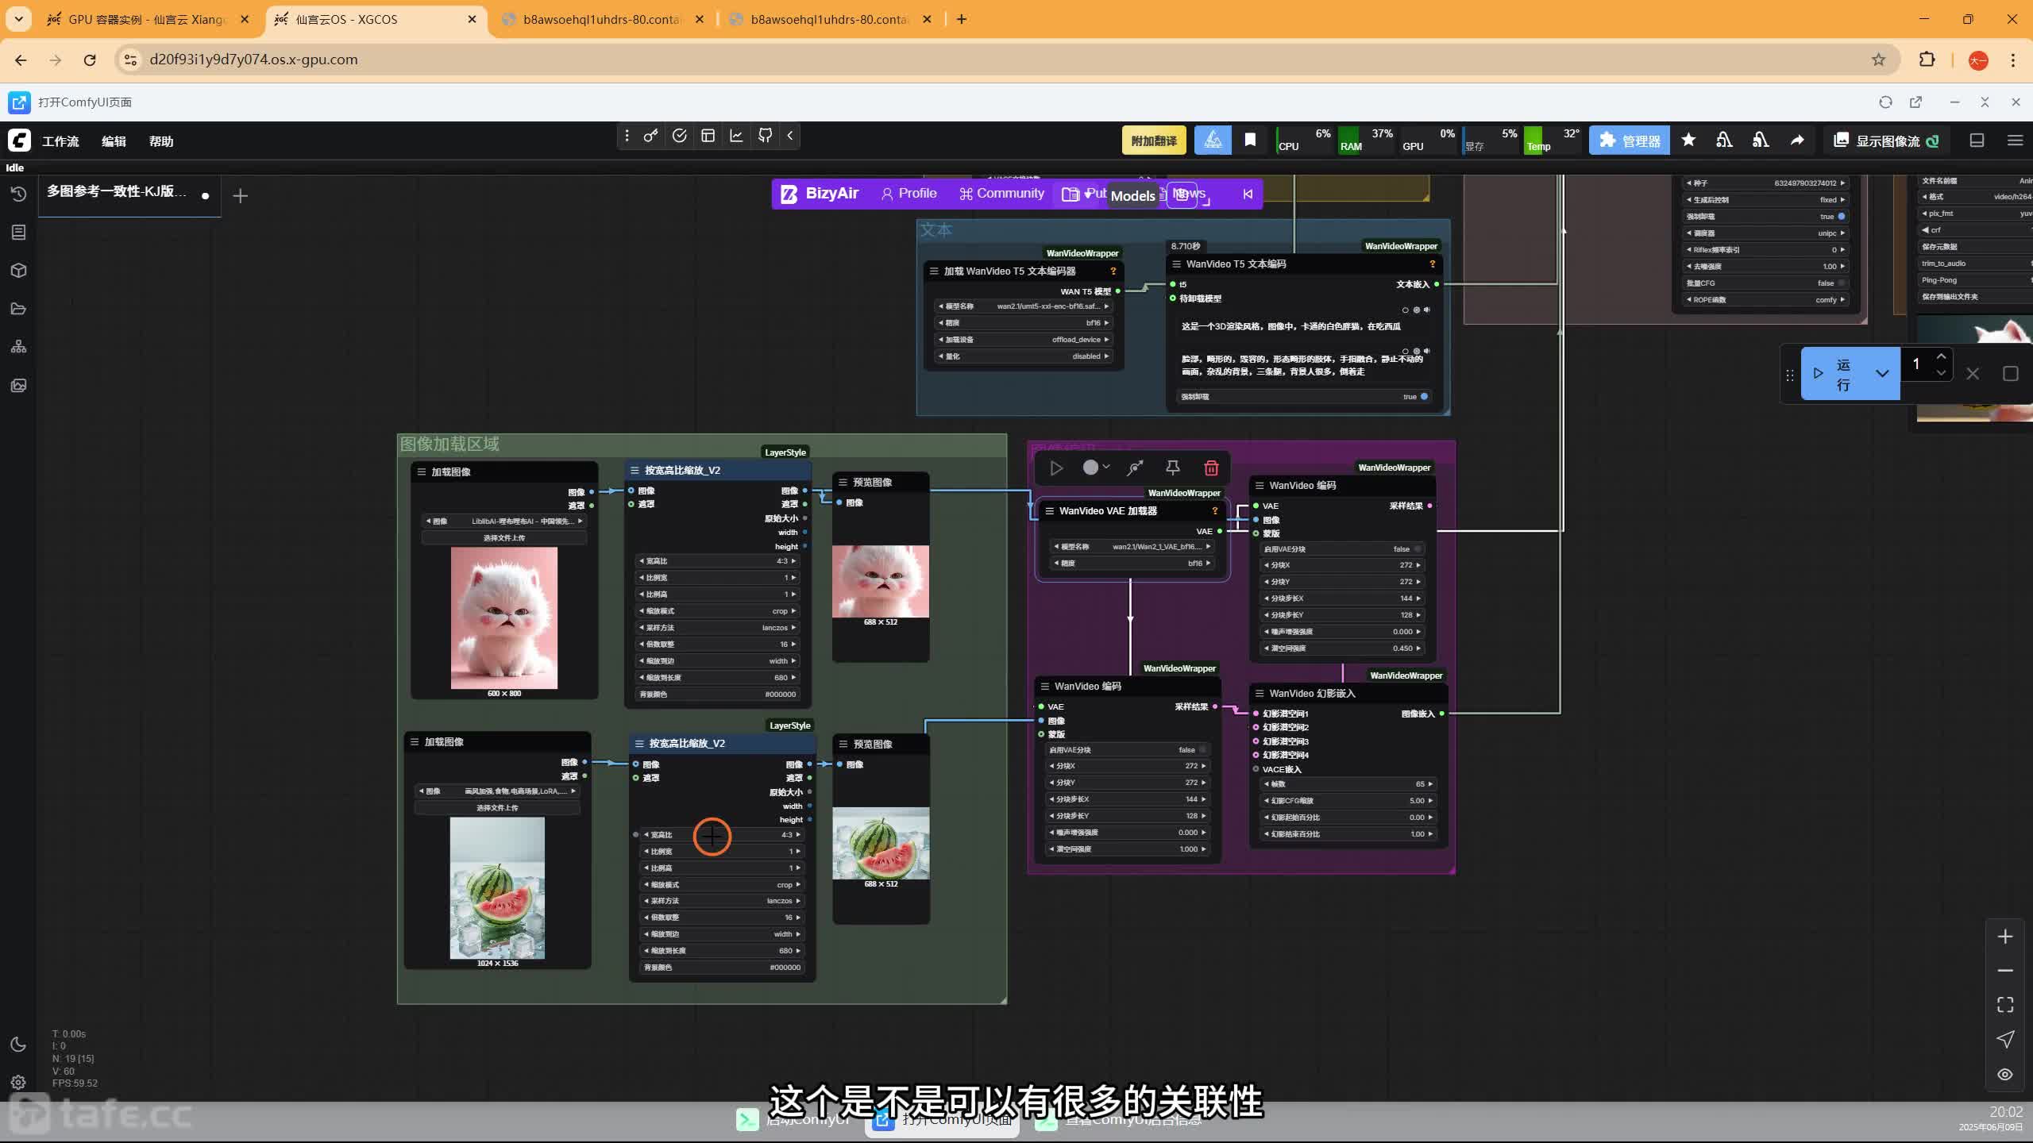Click the navigate pointer icon on canvas controls
Image resolution: width=2033 pixels, height=1143 pixels.
2005,1039
